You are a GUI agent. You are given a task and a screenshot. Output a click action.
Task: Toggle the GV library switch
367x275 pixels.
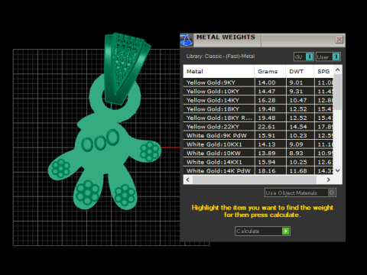point(304,57)
